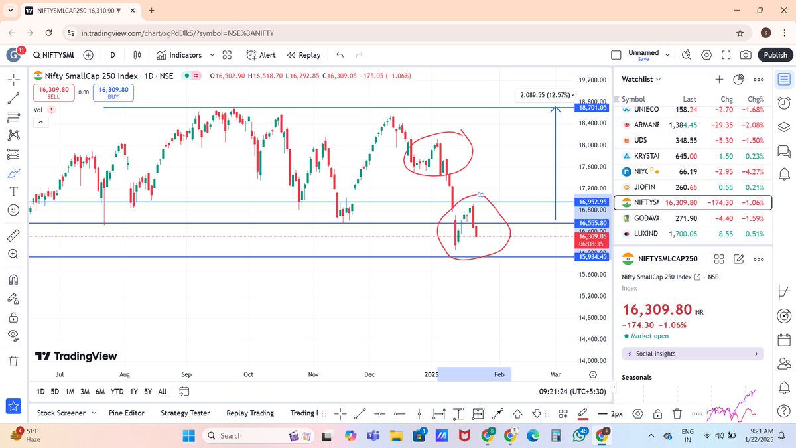Image resolution: width=796 pixels, height=448 pixels.
Task: Select the red drawing color pencil swatch
Action: coord(584,413)
